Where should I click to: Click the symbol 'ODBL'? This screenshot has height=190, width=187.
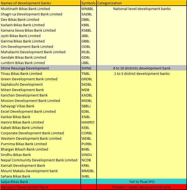coord(88,47)
